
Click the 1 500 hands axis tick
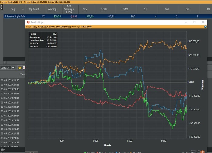click(x=130, y=141)
